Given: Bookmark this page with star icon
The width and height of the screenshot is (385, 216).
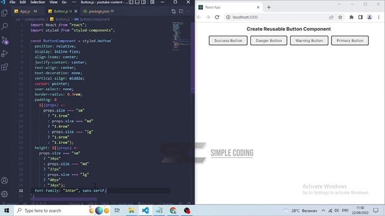Looking at the screenshot, I should [x=340, y=17].
